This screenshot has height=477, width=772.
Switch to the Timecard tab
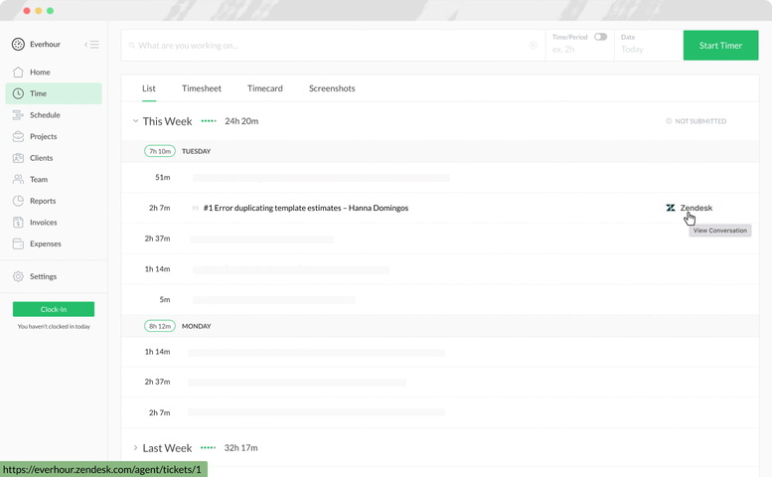[x=265, y=88]
